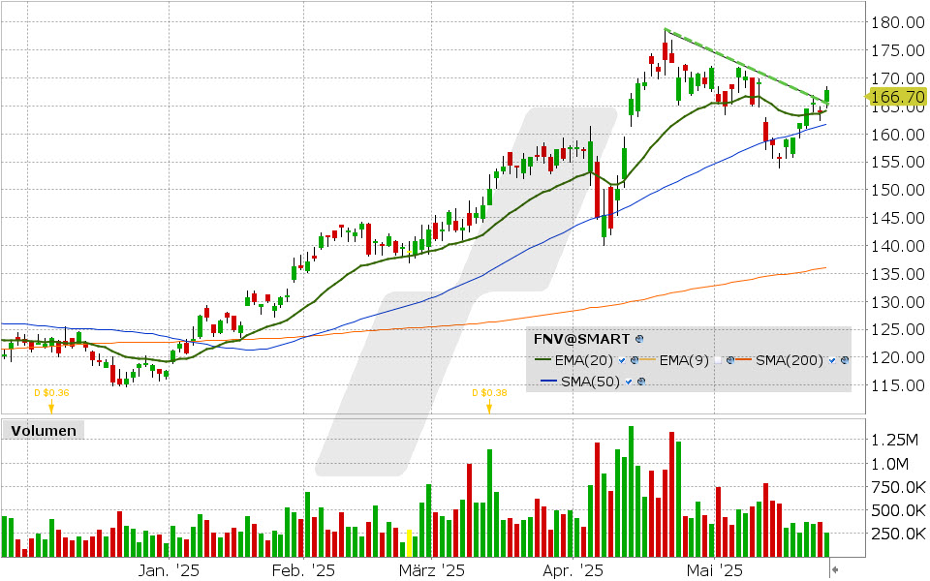Click the yellow EMA(9) line swatch
The image size is (930, 581).
point(648,359)
